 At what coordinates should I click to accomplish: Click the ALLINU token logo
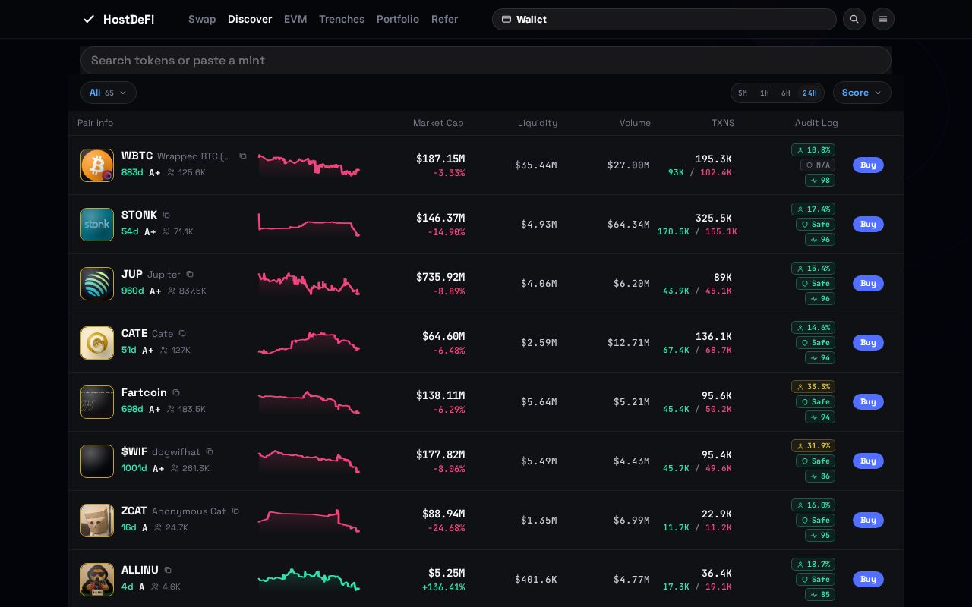pos(97,580)
